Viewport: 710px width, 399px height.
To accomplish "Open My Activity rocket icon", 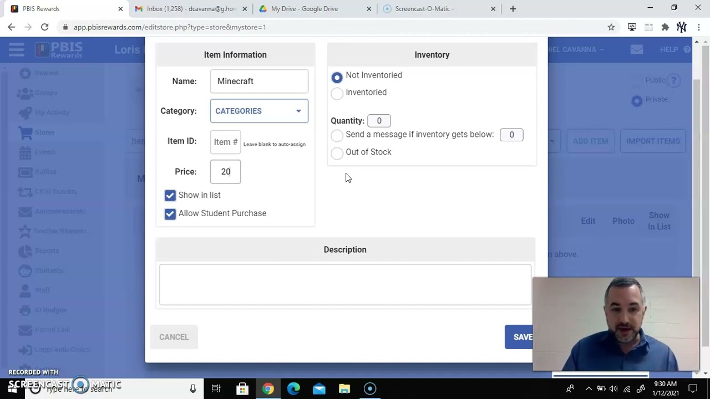I will [x=25, y=112].
